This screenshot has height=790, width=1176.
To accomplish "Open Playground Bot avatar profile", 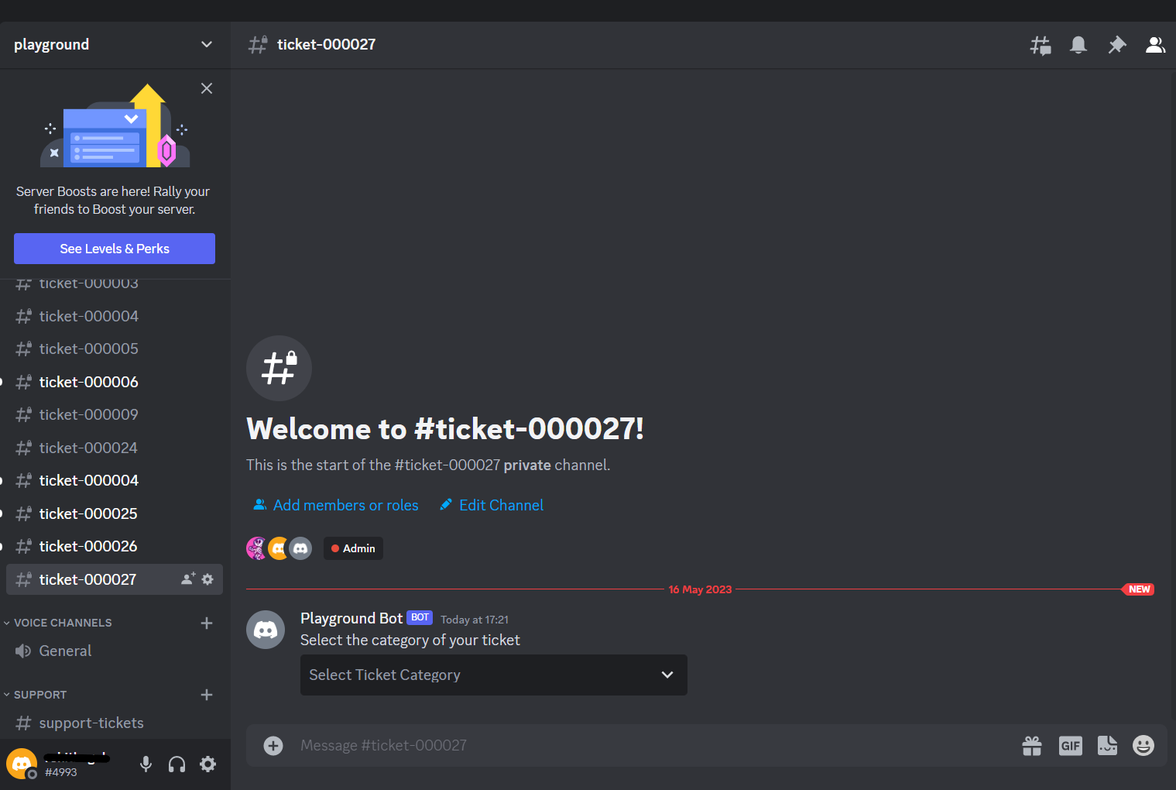I will coord(266,630).
